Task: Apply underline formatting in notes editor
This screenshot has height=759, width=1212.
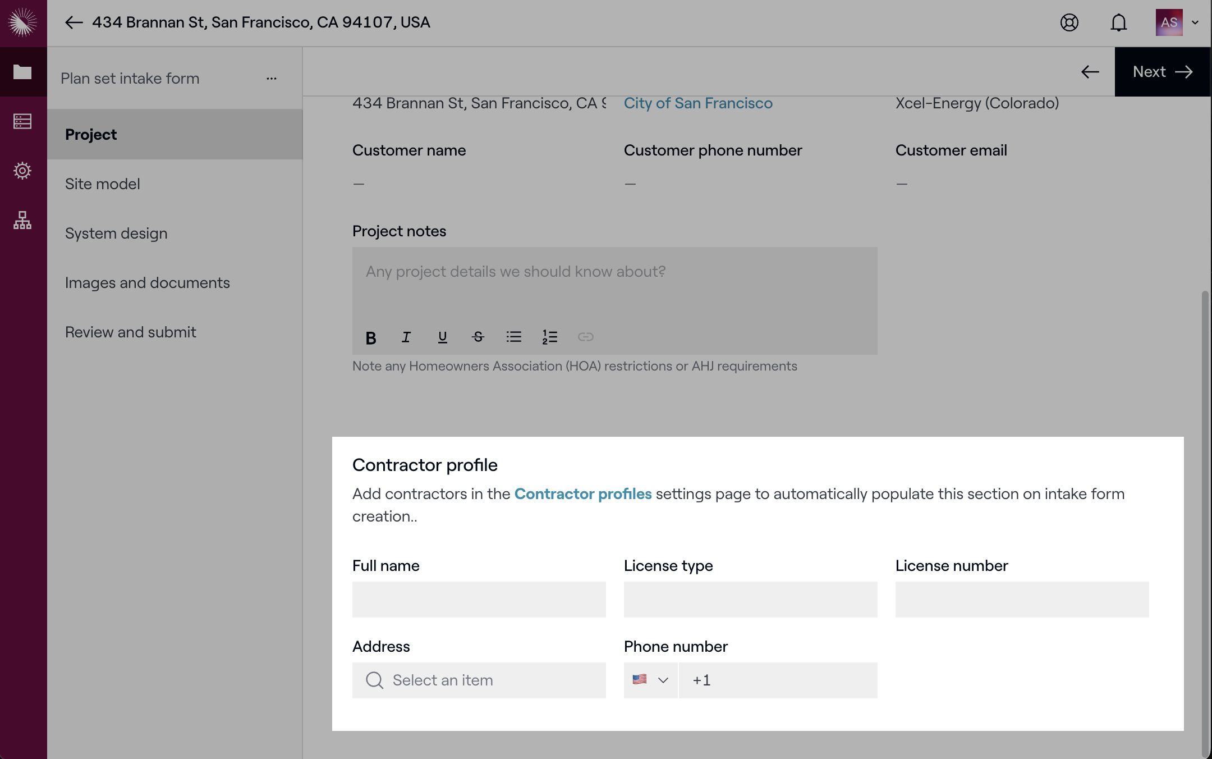Action: [442, 337]
